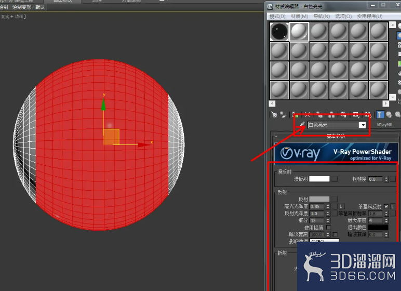The image size is (401, 291).
Task: Uncheck the 菲涅耳反射 checkbox
Action: tap(386, 206)
